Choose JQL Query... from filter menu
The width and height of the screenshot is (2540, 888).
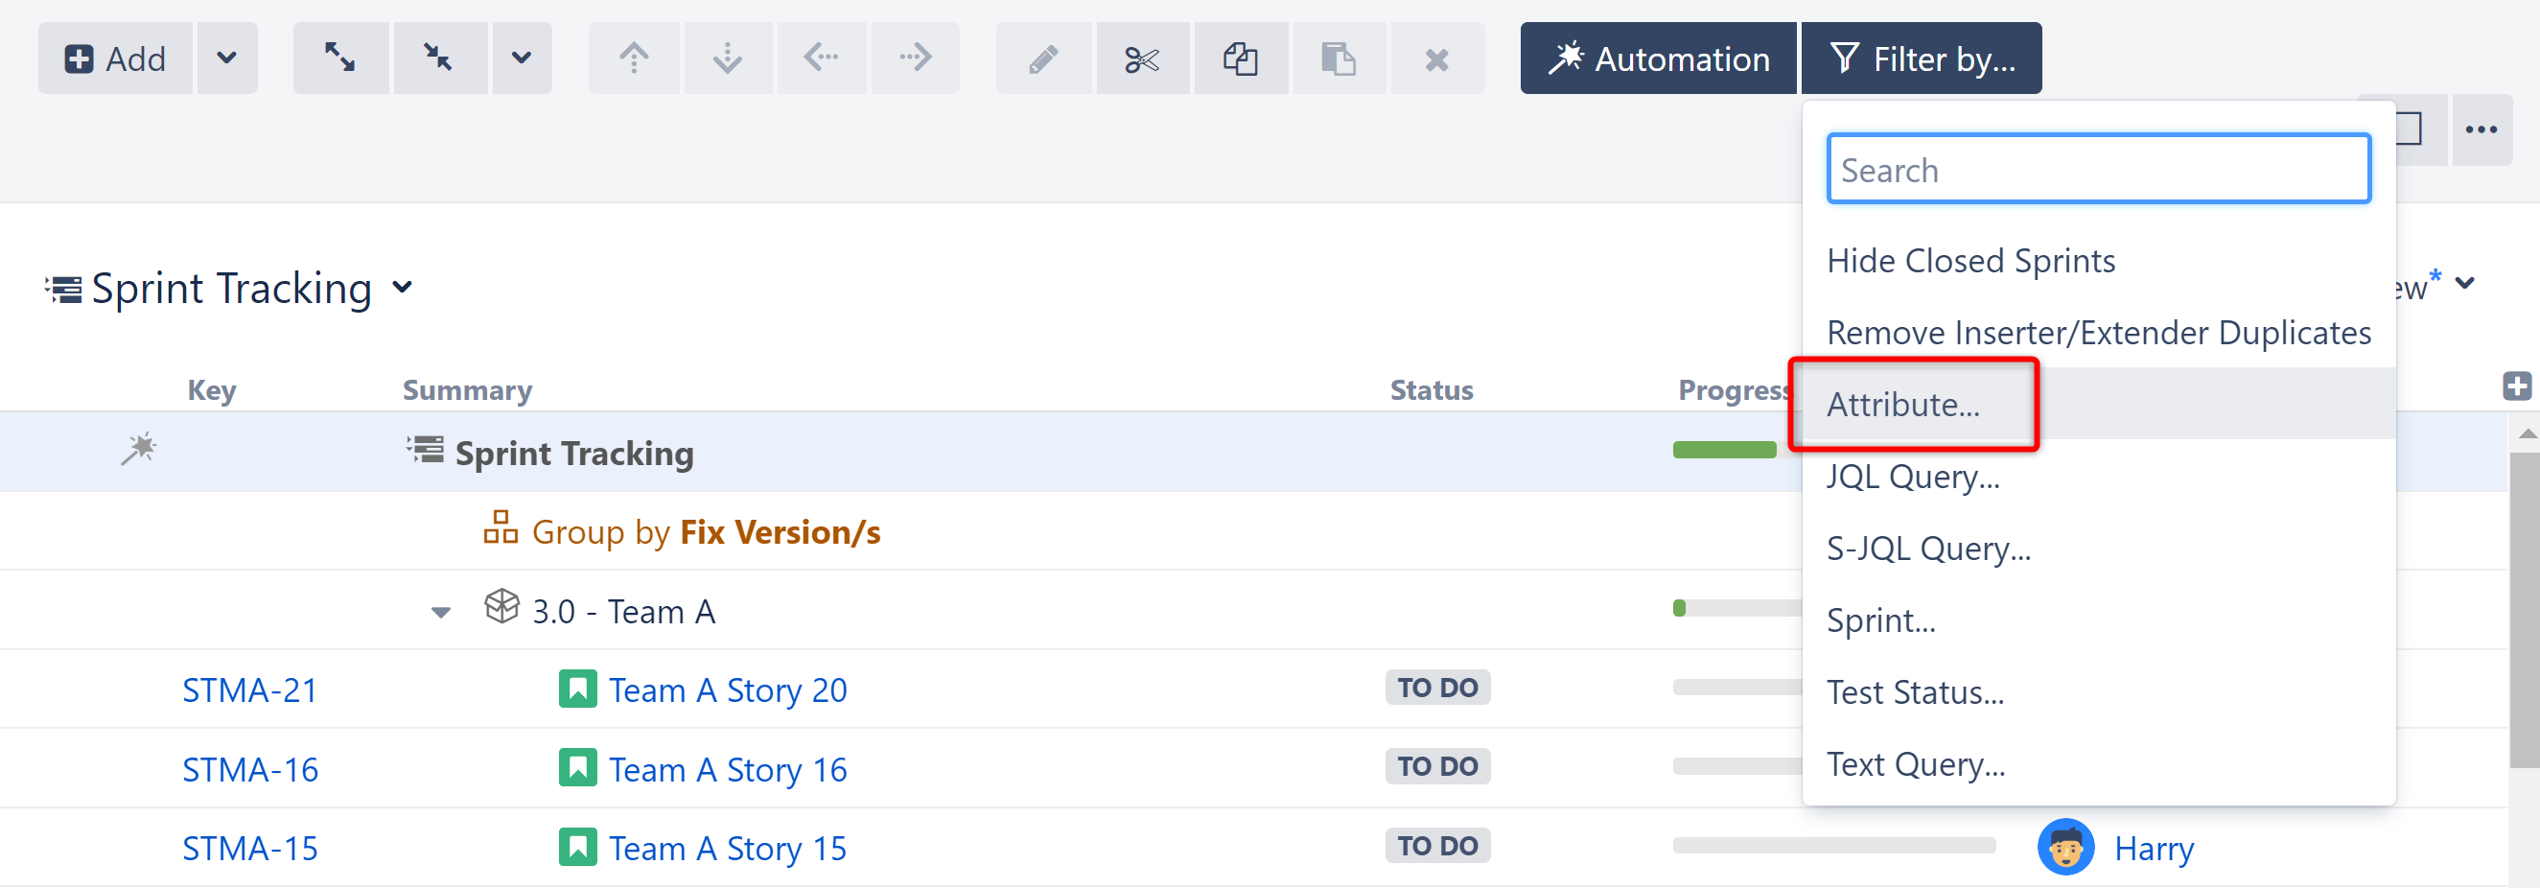click(1912, 477)
